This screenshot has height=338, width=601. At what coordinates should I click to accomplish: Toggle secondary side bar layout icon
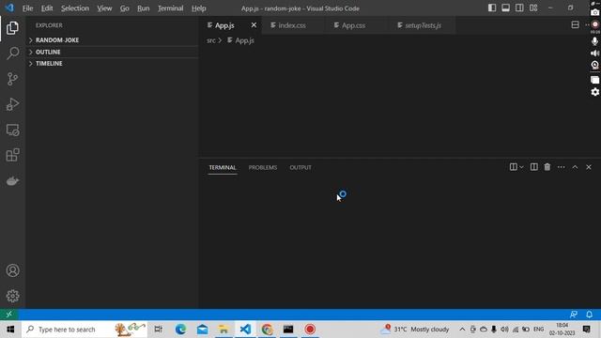tap(519, 8)
